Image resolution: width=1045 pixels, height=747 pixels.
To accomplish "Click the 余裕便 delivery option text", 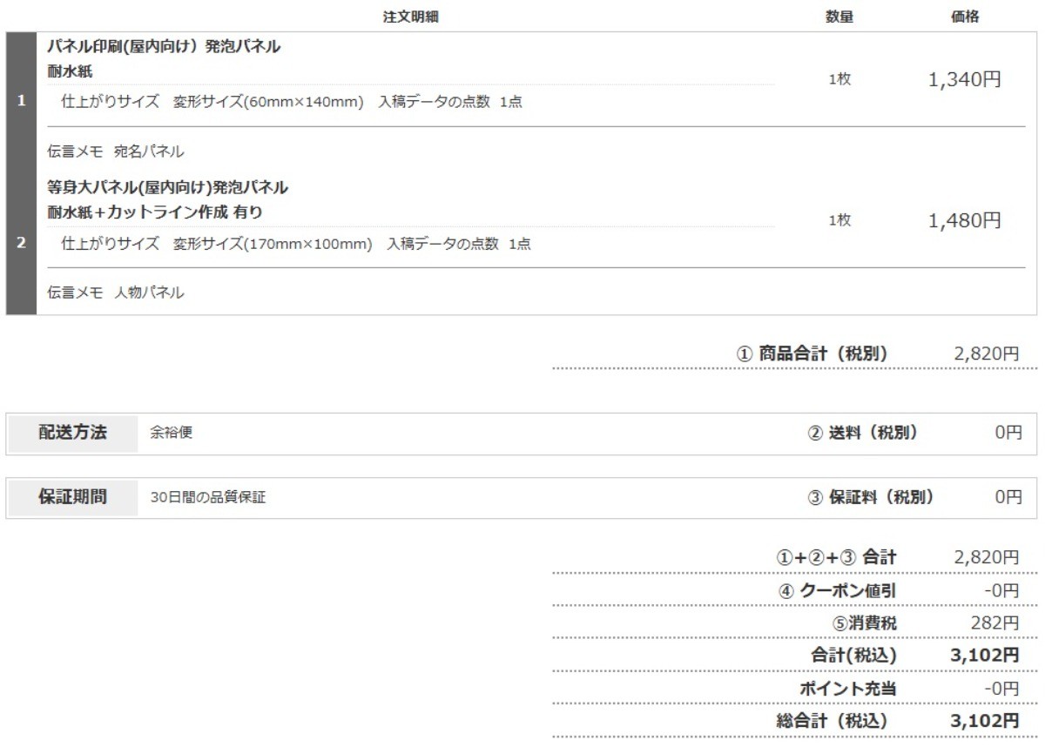I will [x=172, y=434].
